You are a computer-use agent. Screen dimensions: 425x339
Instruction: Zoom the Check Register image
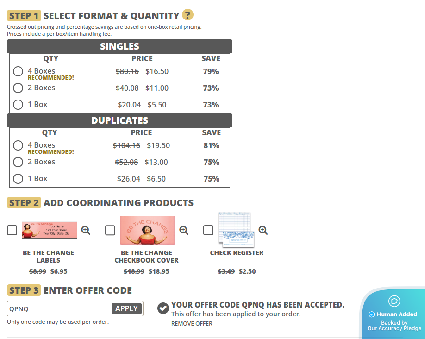pos(263,230)
